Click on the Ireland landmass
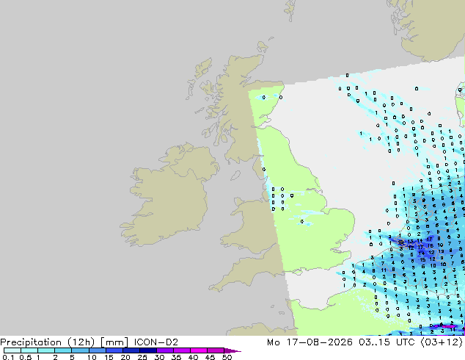The width and height of the screenshot is (465, 360). coord(170,196)
